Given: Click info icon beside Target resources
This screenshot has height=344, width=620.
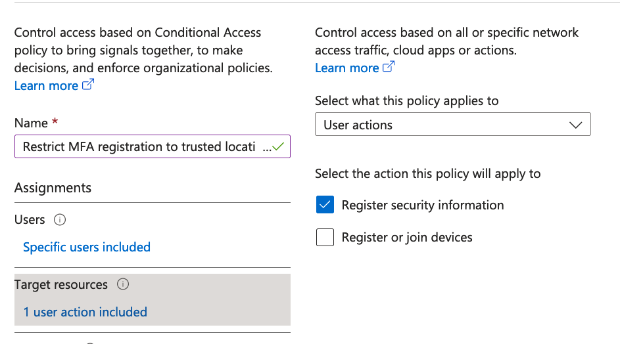Looking at the screenshot, I should point(122,284).
